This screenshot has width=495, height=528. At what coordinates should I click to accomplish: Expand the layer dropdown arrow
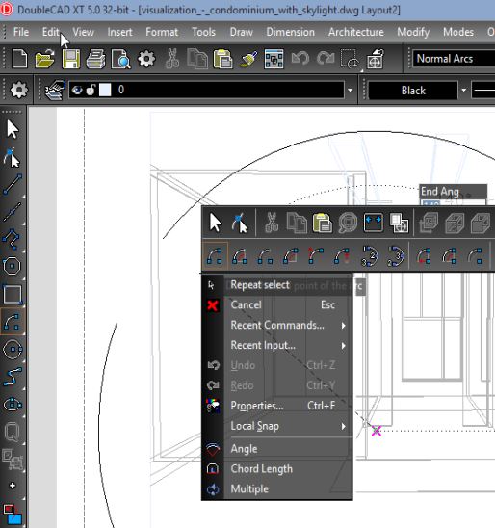pos(350,91)
